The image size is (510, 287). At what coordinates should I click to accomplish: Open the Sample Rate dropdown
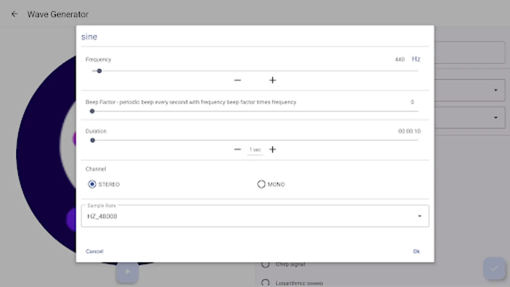pos(419,216)
